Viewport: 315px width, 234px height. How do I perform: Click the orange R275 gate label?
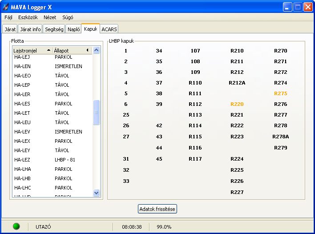coord(281,93)
